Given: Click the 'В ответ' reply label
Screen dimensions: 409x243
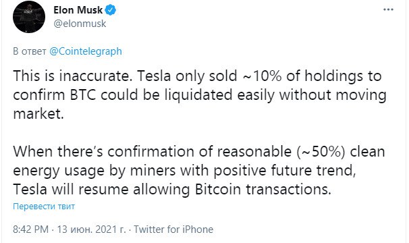Looking at the screenshot, I should pos(30,51).
